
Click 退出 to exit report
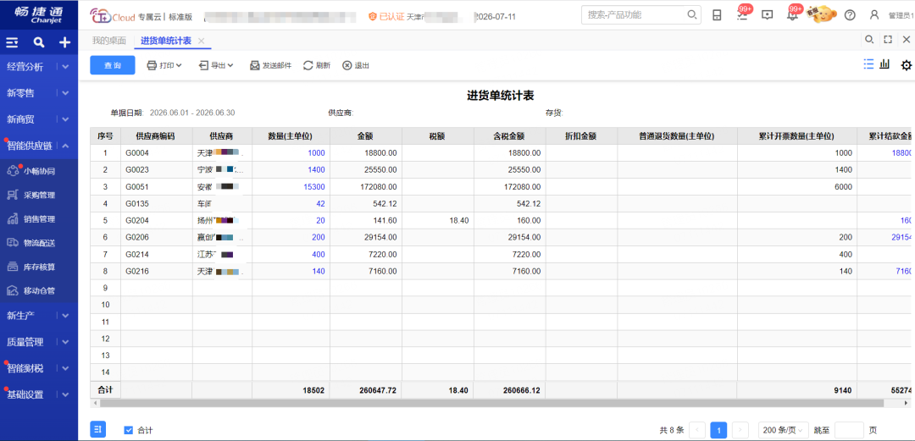tap(355, 65)
